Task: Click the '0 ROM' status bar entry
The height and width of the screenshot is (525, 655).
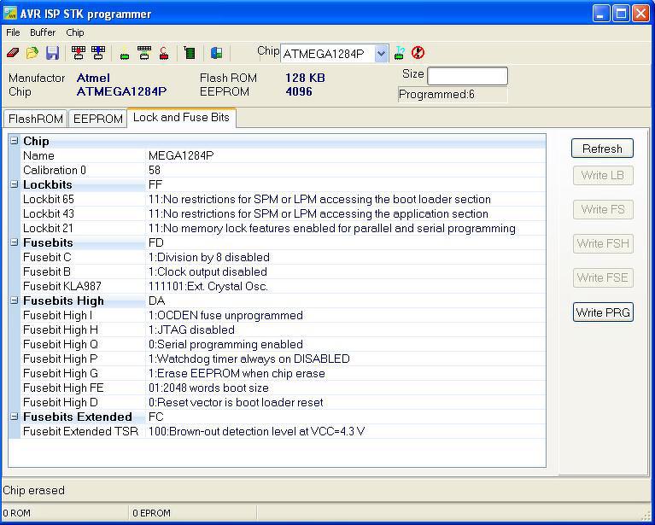Action: pos(16,513)
